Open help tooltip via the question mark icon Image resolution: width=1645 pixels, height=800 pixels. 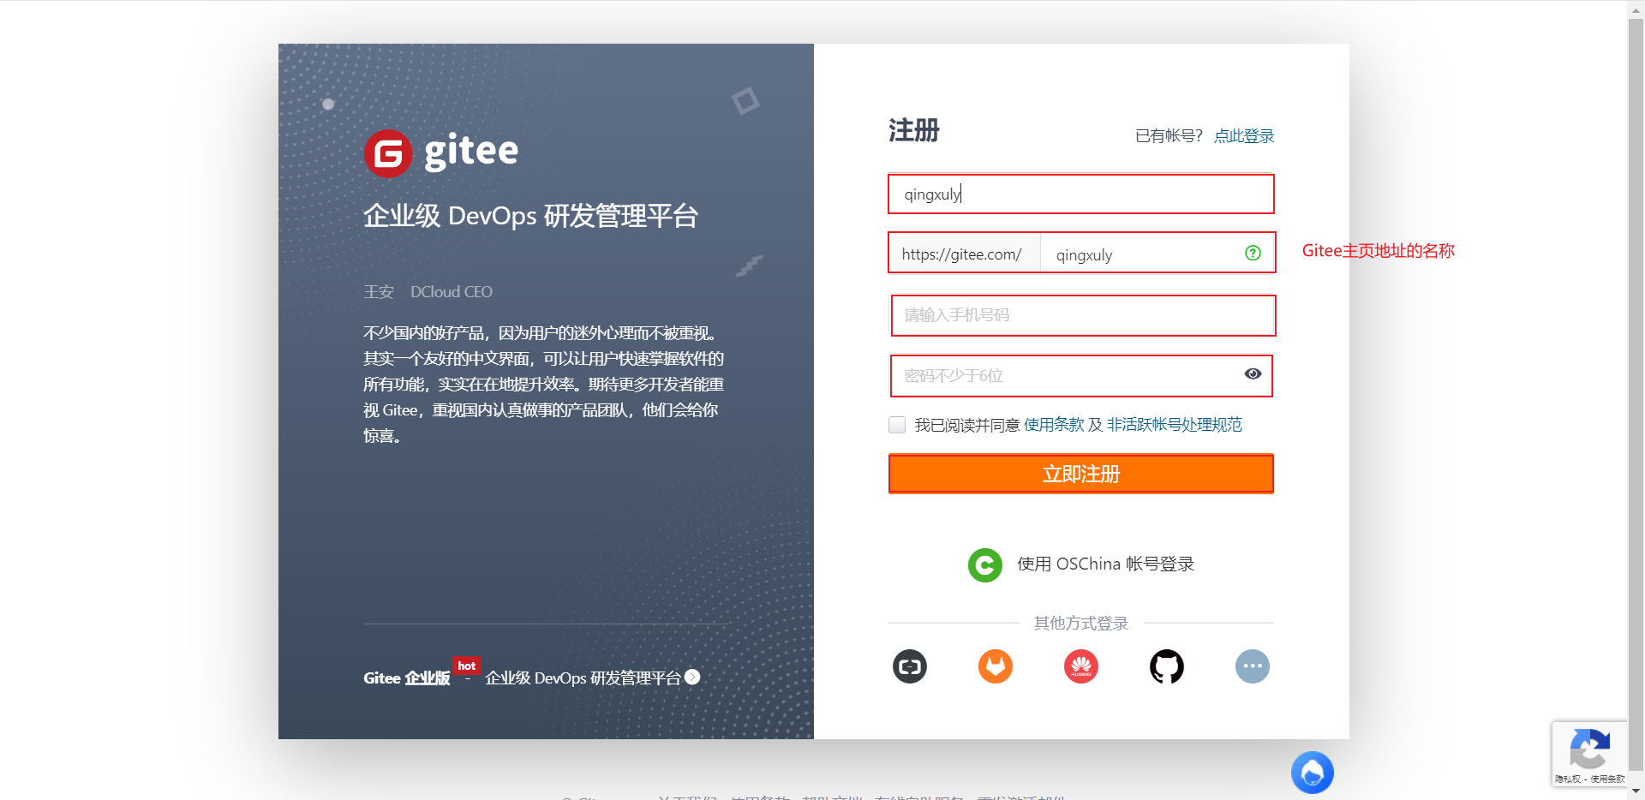coord(1253,253)
